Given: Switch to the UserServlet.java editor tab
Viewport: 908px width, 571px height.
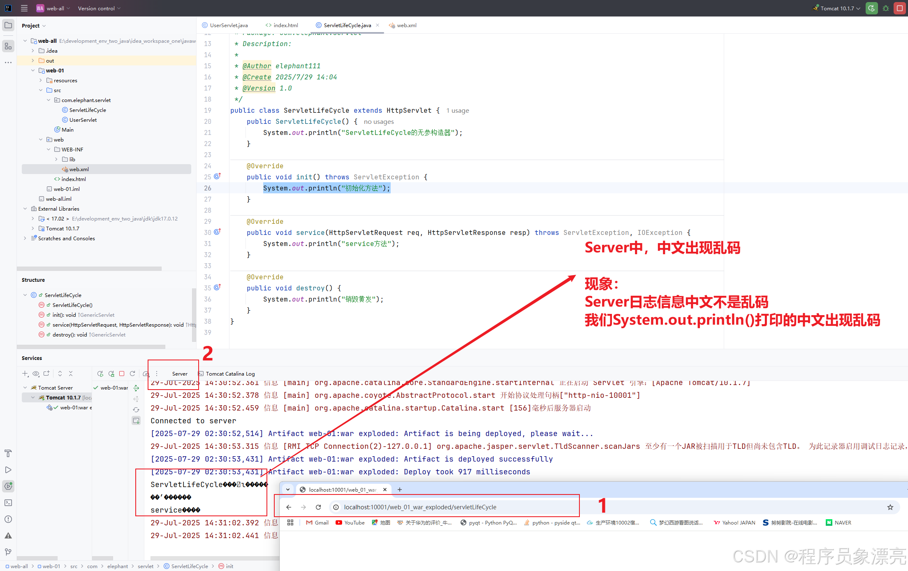Looking at the screenshot, I should [x=228, y=25].
